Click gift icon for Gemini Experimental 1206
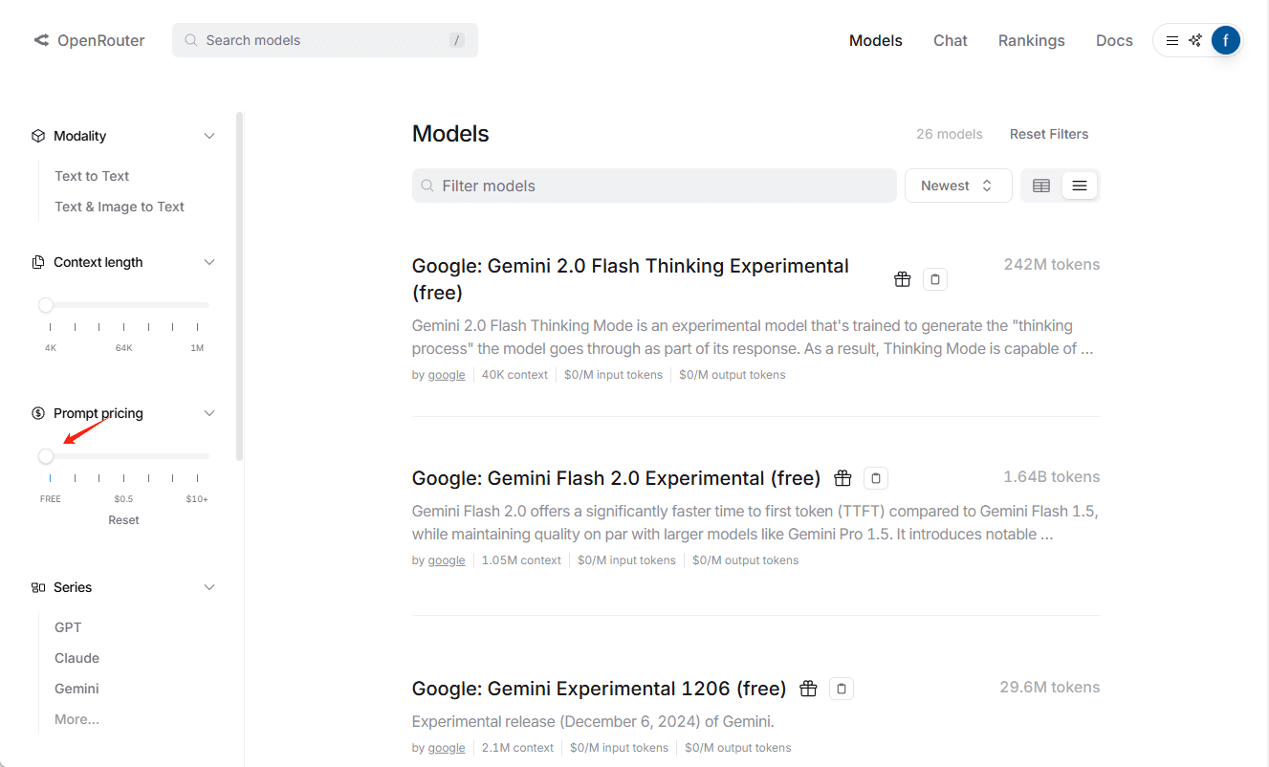The width and height of the screenshot is (1269, 767). click(x=808, y=689)
